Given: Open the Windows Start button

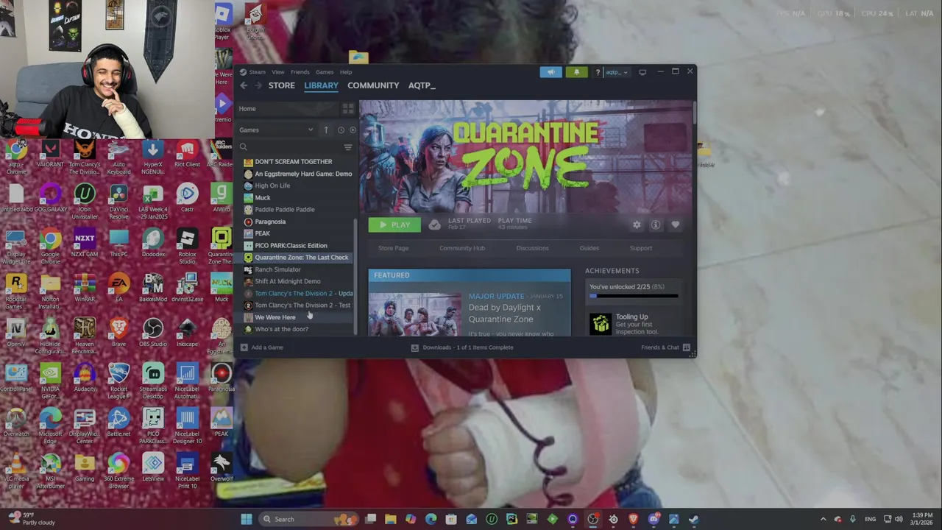Looking at the screenshot, I should click(247, 519).
